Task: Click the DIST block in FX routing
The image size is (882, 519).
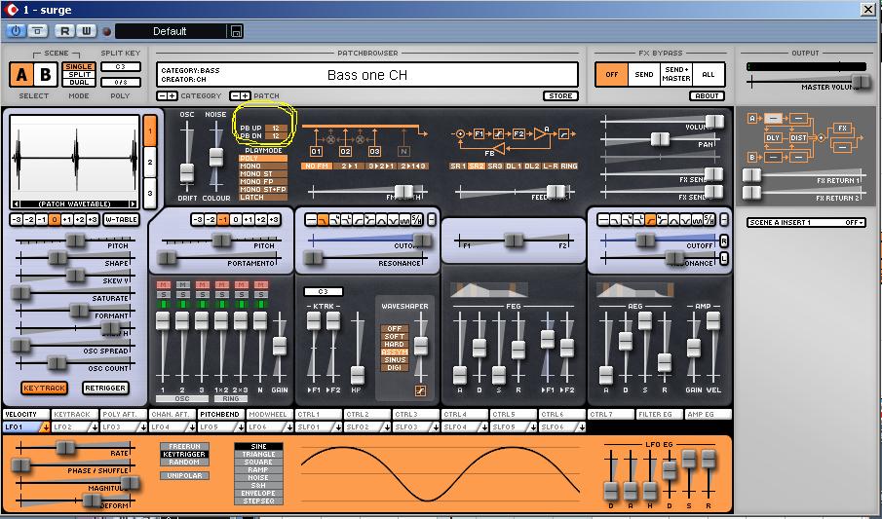Action: pyautogui.click(x=799, y=137)
